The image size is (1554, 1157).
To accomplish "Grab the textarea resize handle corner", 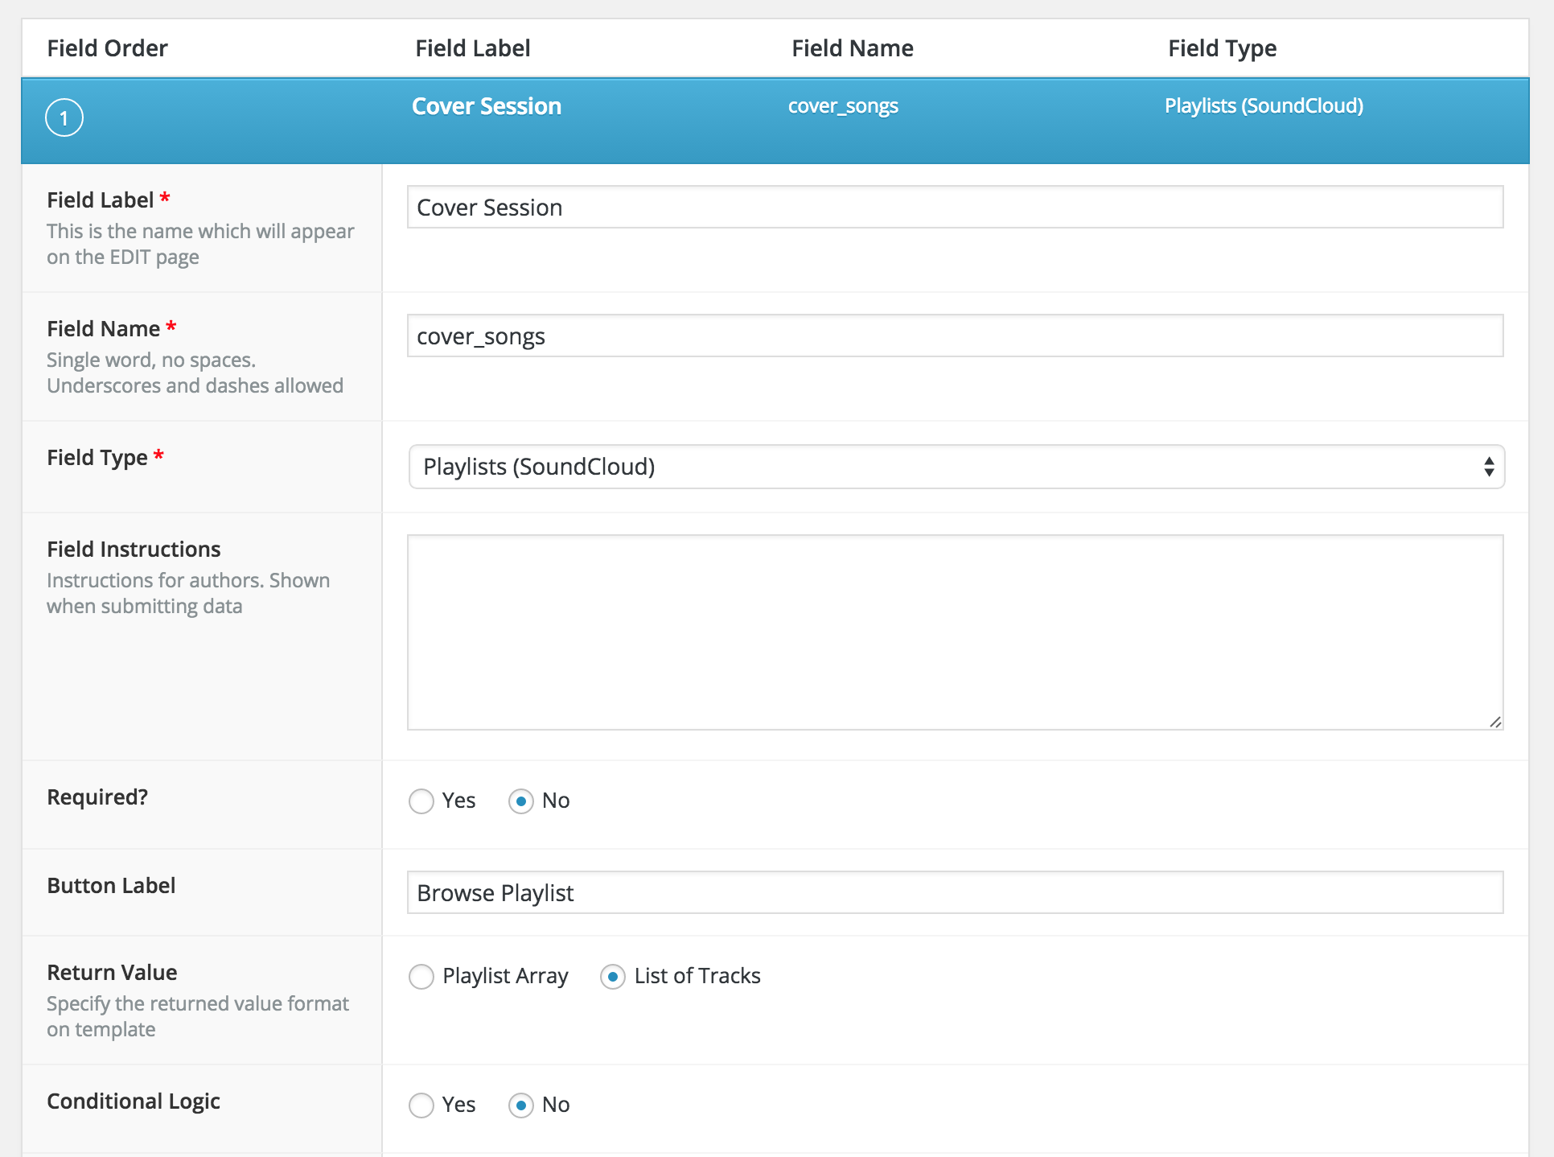I will click(1495, 722).
